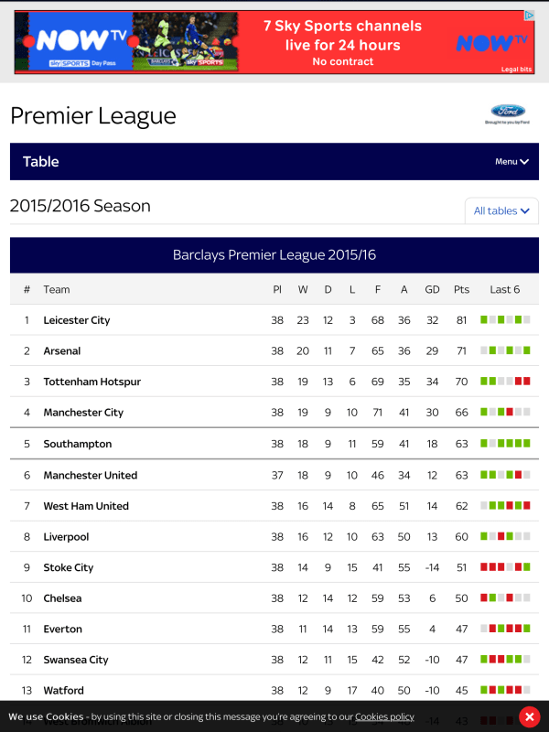Screen dimensions: 549x732
Task: Click Leicester City's Last 6 form squares
Action: coord(505,320)
